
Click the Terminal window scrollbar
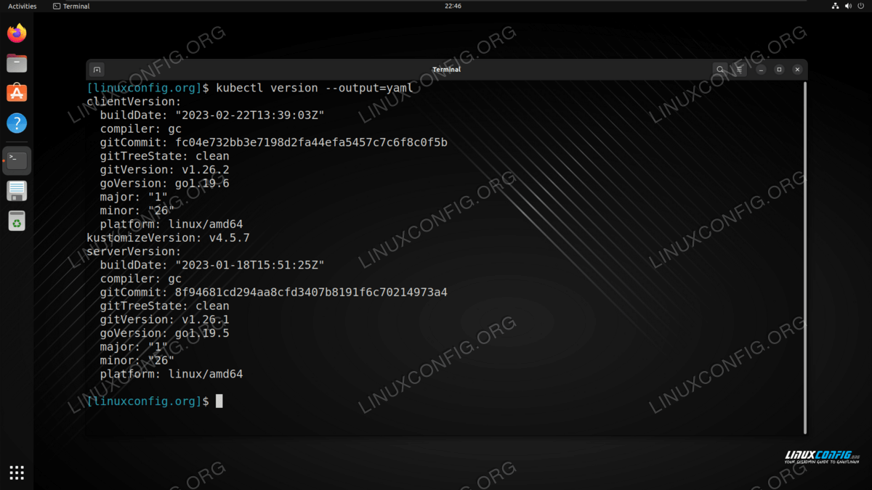(x=804, y=258)
